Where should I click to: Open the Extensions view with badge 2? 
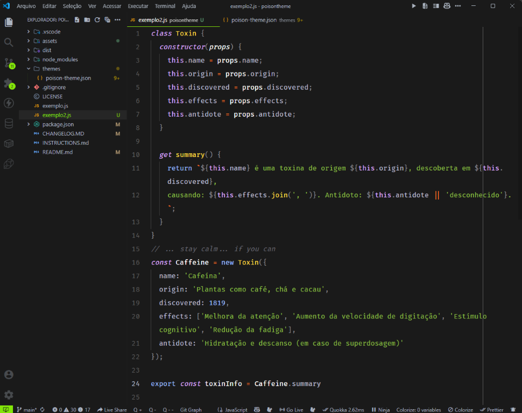click(9, 83)
